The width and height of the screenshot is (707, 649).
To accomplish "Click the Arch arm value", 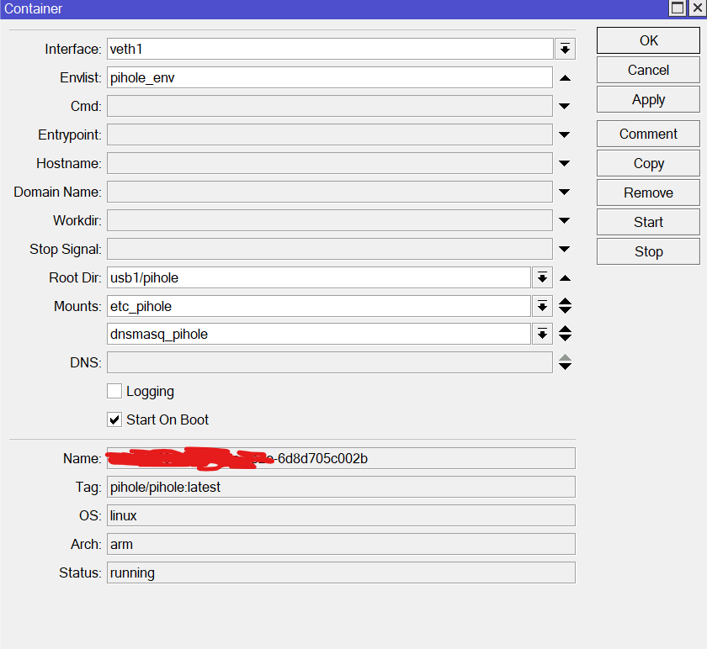I will click(341, 544).
